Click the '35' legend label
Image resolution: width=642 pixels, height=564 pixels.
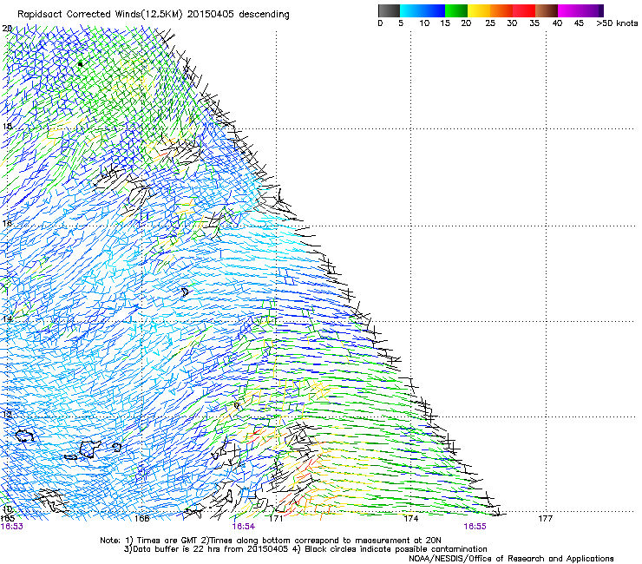534,23
